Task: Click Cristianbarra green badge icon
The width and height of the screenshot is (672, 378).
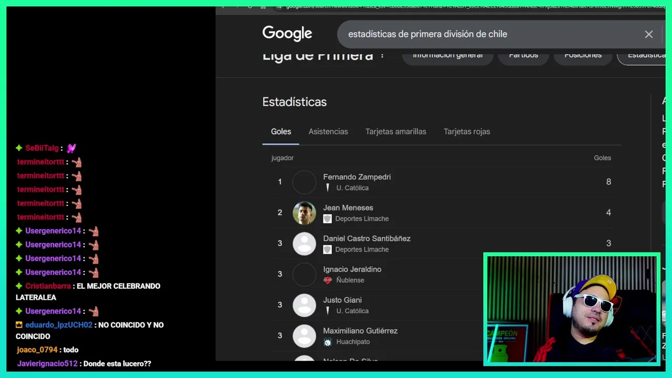Action: 19,286
